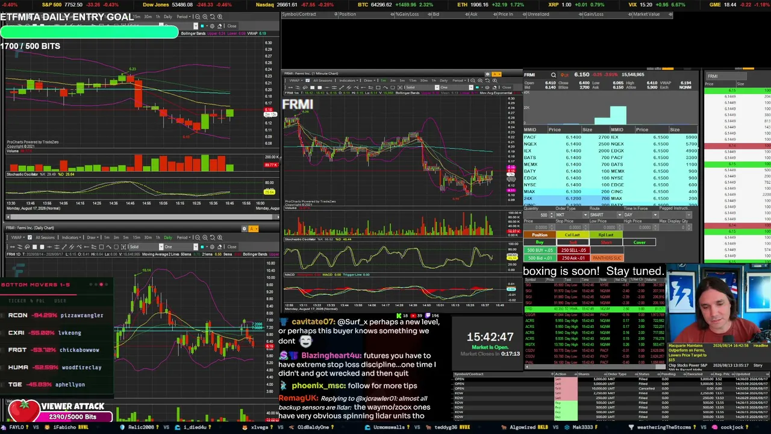Viewport: 771px width, 434px height.
Task: Click the 250 Ask -.01 hotkey button
Action: pos(573,258)
